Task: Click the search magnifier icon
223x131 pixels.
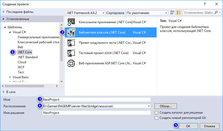Action: 216,13
